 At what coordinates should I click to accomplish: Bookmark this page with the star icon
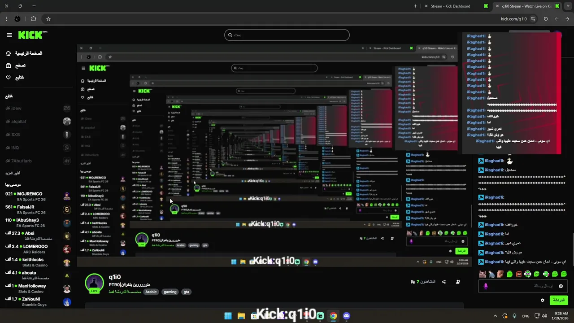[48, 19]
